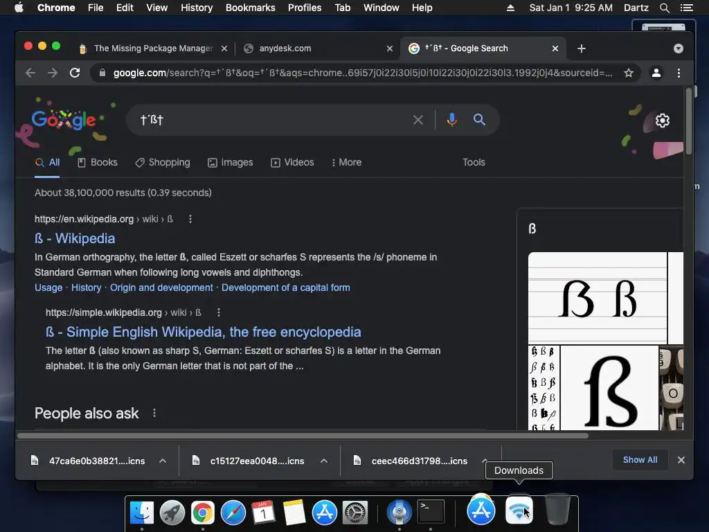Expand options for 47ca6e0b38821 download
This screenshot has height=532, width=709.
coord(163,461)
